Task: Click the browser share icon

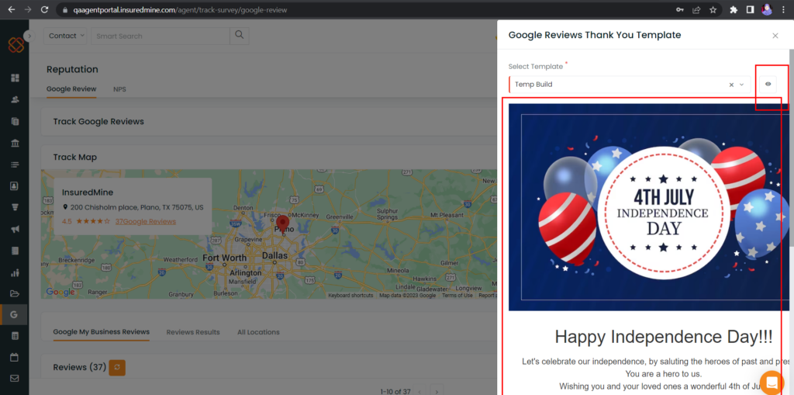Action: click(x=696, y=9)
